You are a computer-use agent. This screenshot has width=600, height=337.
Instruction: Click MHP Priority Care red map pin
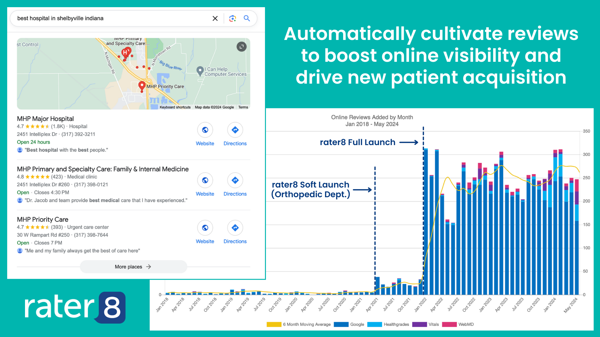pos(142,85)
